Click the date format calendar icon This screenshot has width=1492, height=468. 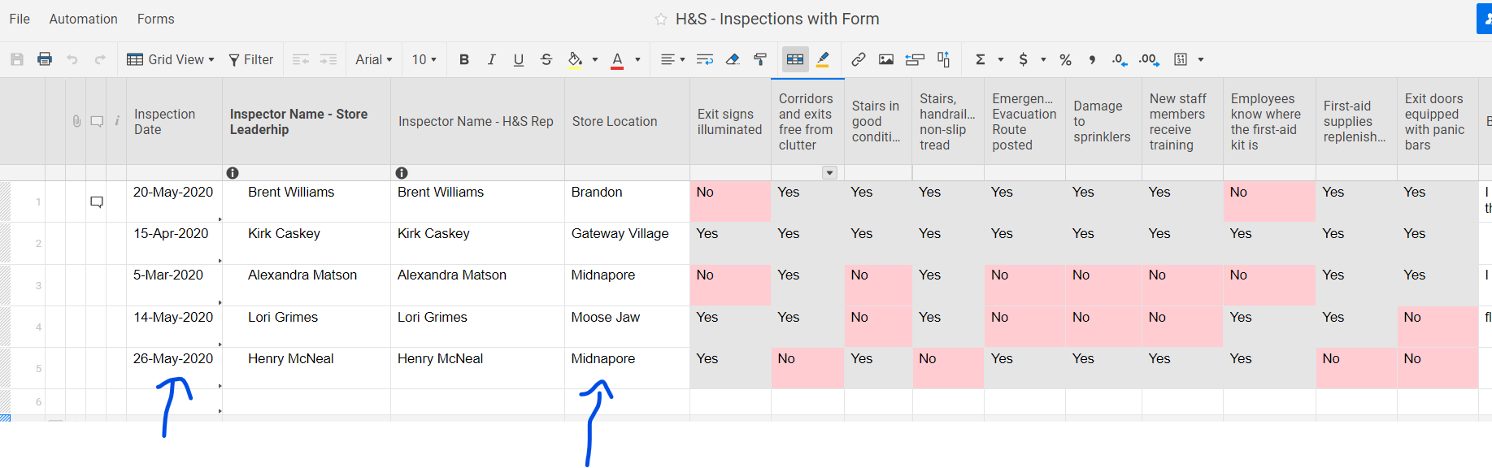[1181, 59]
